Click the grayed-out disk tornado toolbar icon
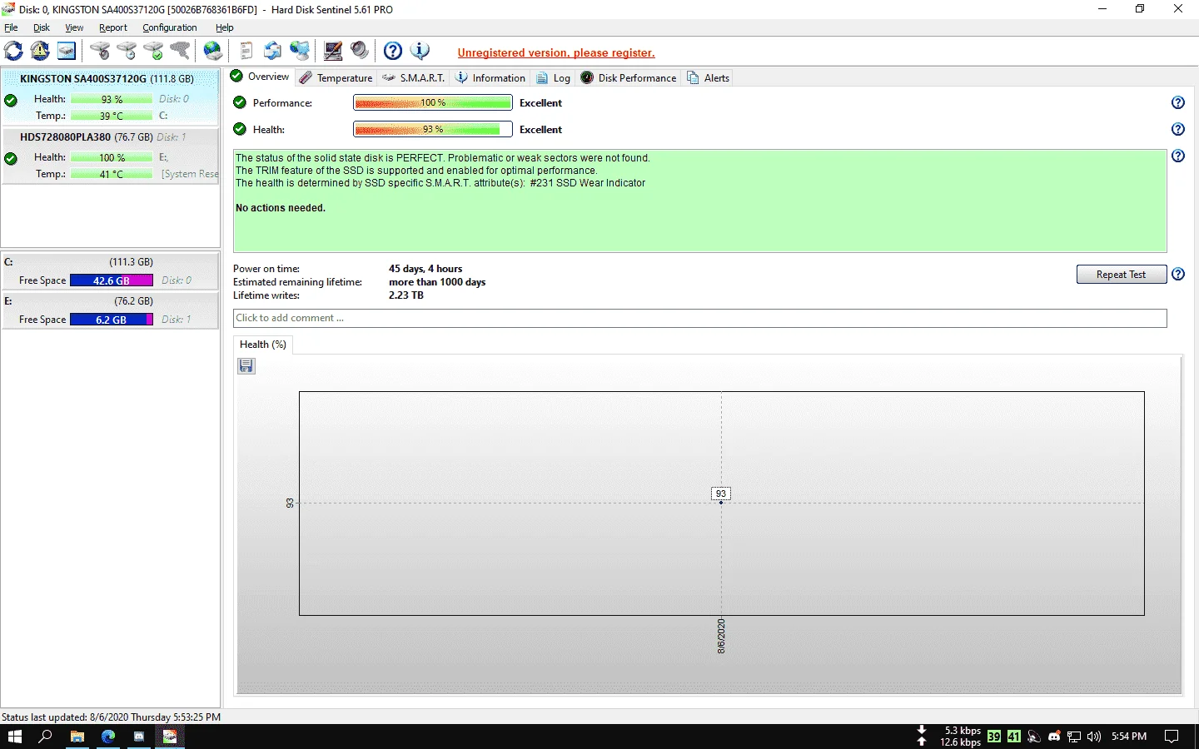The height and width of the screenshot is (749, 1199). tap(180, 51)
